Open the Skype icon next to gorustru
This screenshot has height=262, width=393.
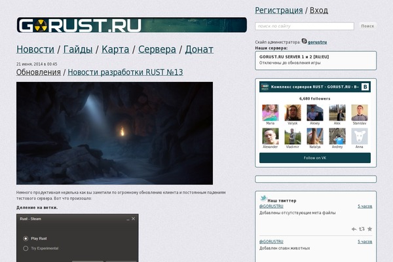(x=304, y=41)
